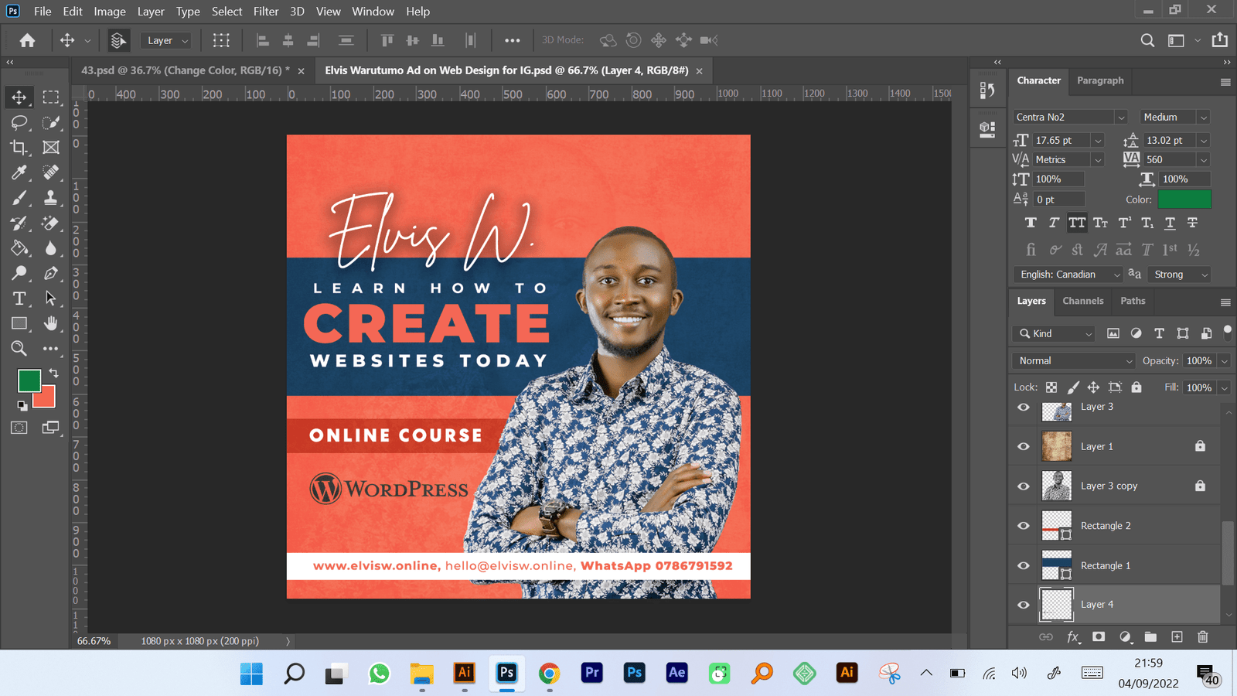Screen dimensions: 1237x696
Task: Hide the Rectangle 2 layer
Action: click(x=1024, y=526)
